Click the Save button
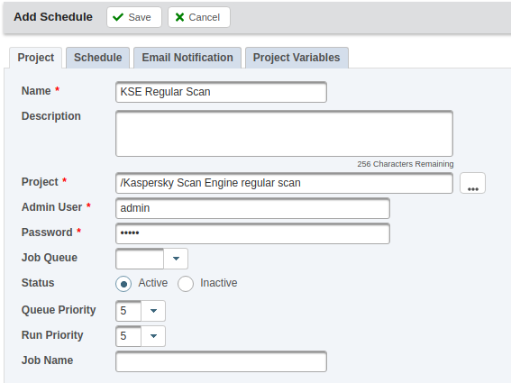 (134, 17)
